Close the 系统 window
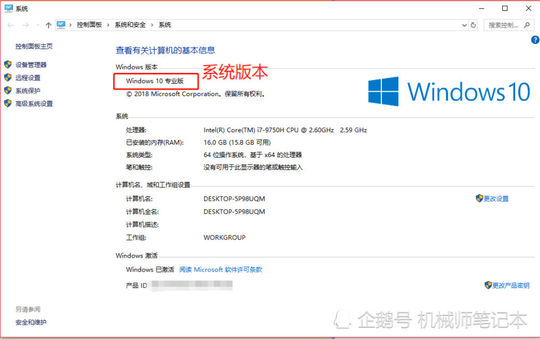The image size is (540, 339). (x=529, y=8)
